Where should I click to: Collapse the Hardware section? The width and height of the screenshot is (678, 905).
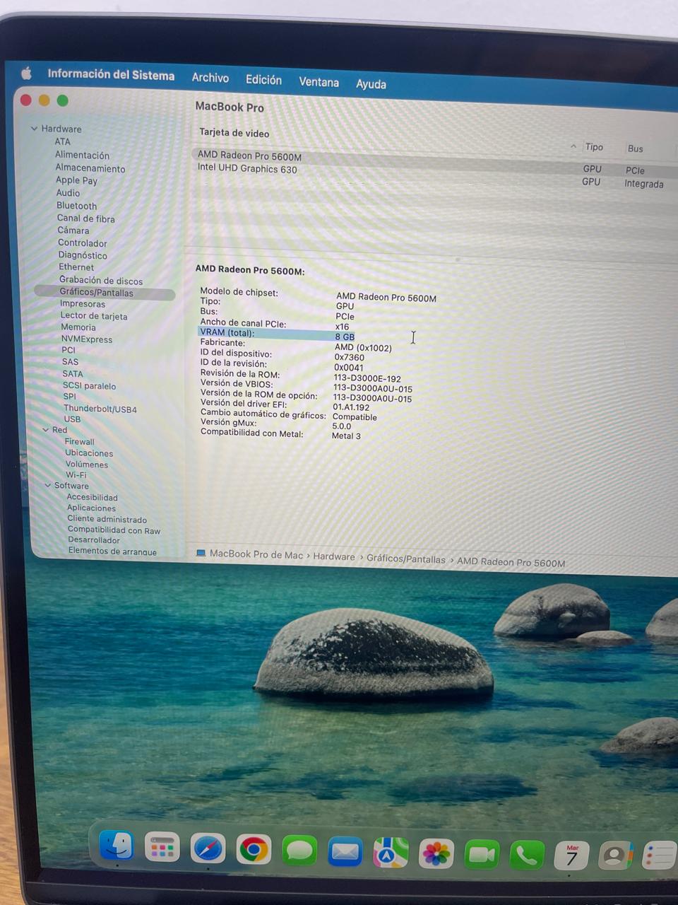point(34,129)
